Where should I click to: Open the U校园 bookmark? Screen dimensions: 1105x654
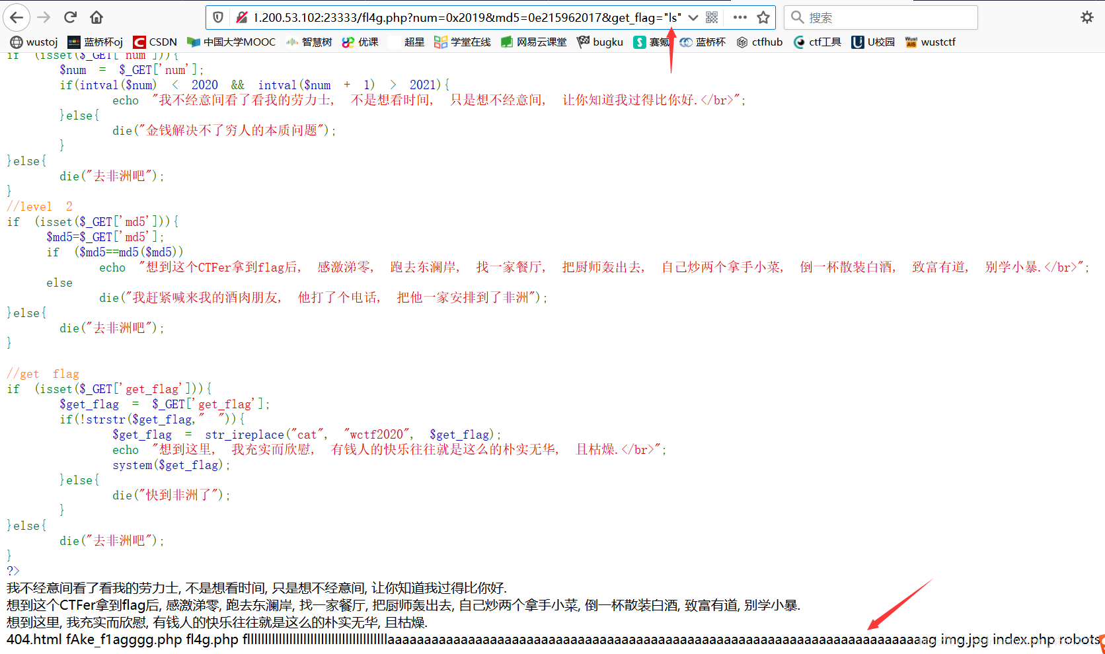873,42
